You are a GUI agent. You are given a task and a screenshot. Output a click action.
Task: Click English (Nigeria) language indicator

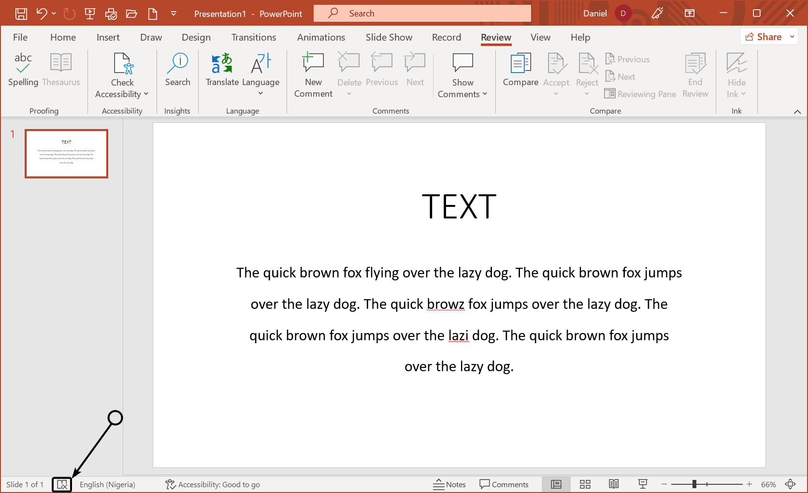[x=107, y=484]
